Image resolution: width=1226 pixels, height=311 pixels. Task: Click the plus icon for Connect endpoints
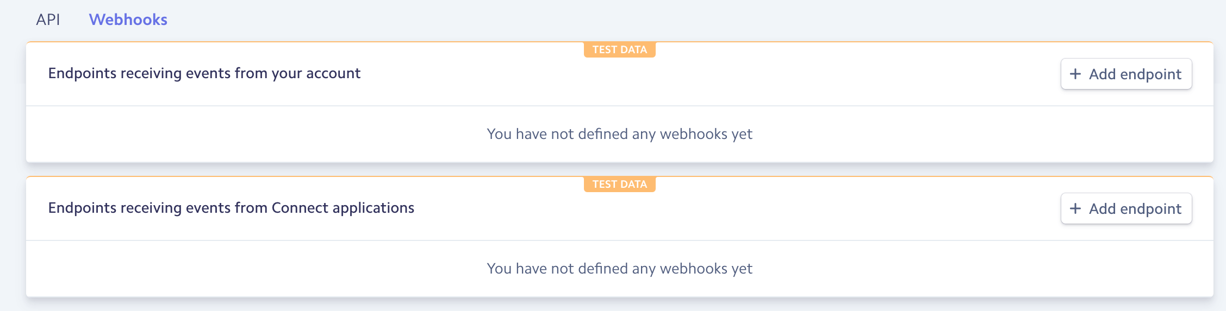point(1075,208)
